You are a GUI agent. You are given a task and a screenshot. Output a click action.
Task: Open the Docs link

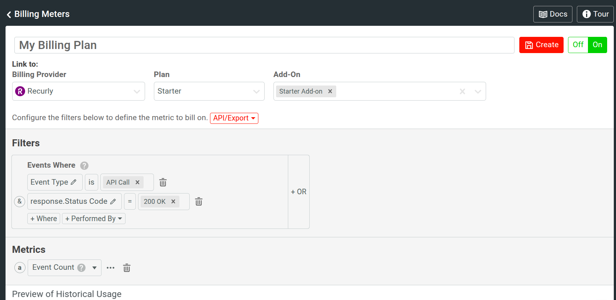click(553, 14)
